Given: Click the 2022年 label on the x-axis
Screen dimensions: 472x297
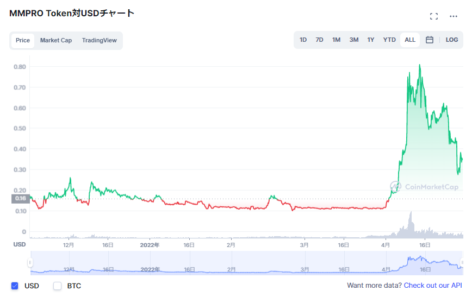Looking at the screenshot, I should pos(150,245).
